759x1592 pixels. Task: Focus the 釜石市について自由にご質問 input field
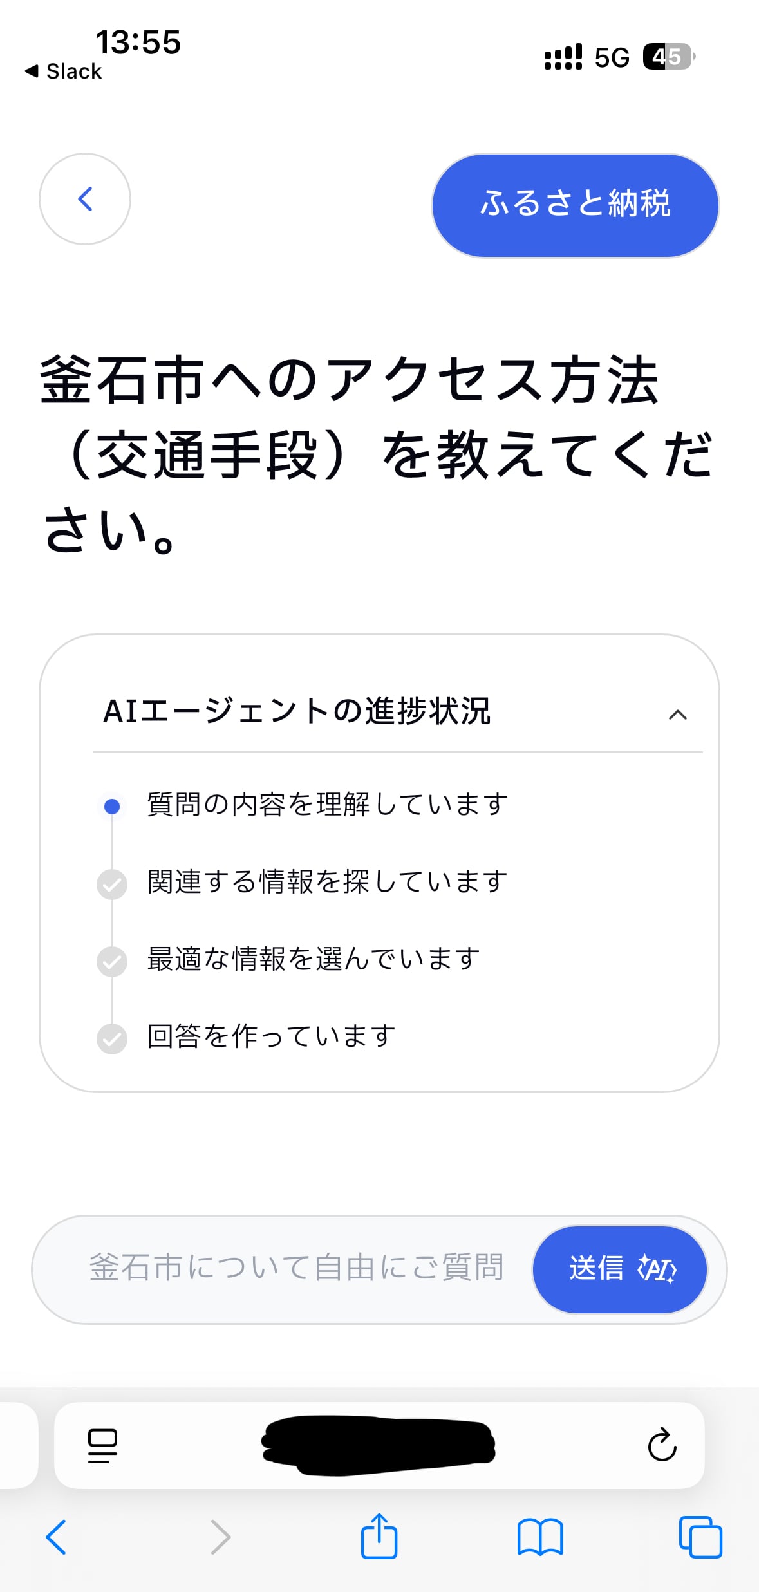296,1268
